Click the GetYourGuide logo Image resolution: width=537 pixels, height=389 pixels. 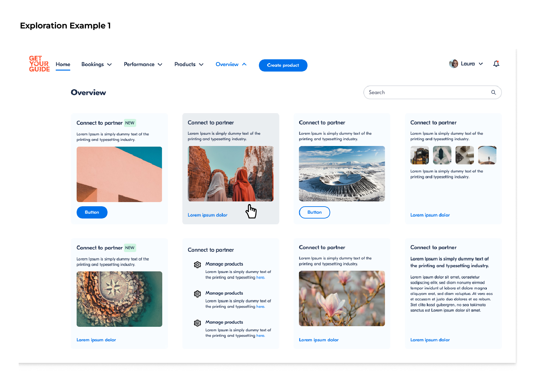pyautogui.click(x=39, y=64)
